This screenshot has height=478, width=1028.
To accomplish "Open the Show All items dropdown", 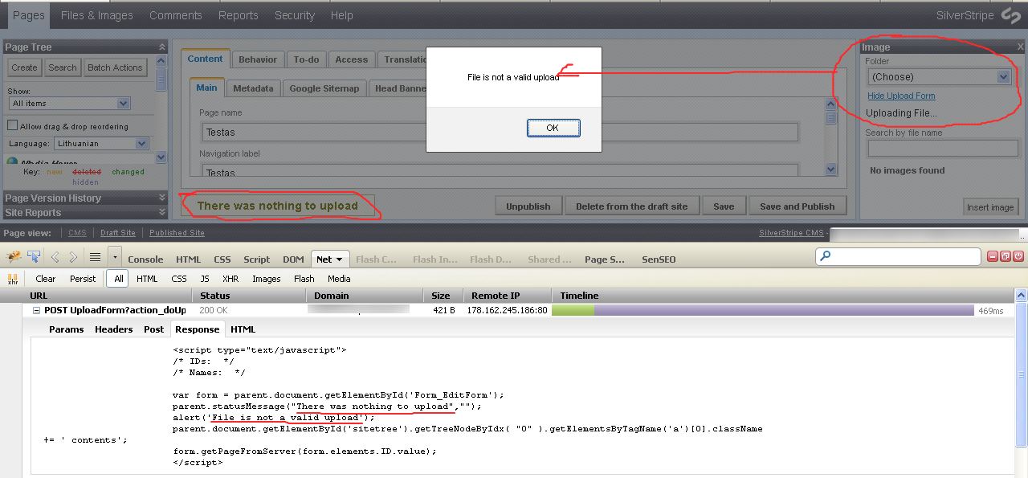I will (69, 103).
